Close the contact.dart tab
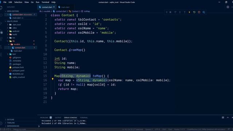Viewport: 233px width, 131px height. 54,7
